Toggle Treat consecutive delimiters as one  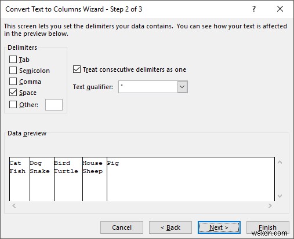[x=77, y=69]
